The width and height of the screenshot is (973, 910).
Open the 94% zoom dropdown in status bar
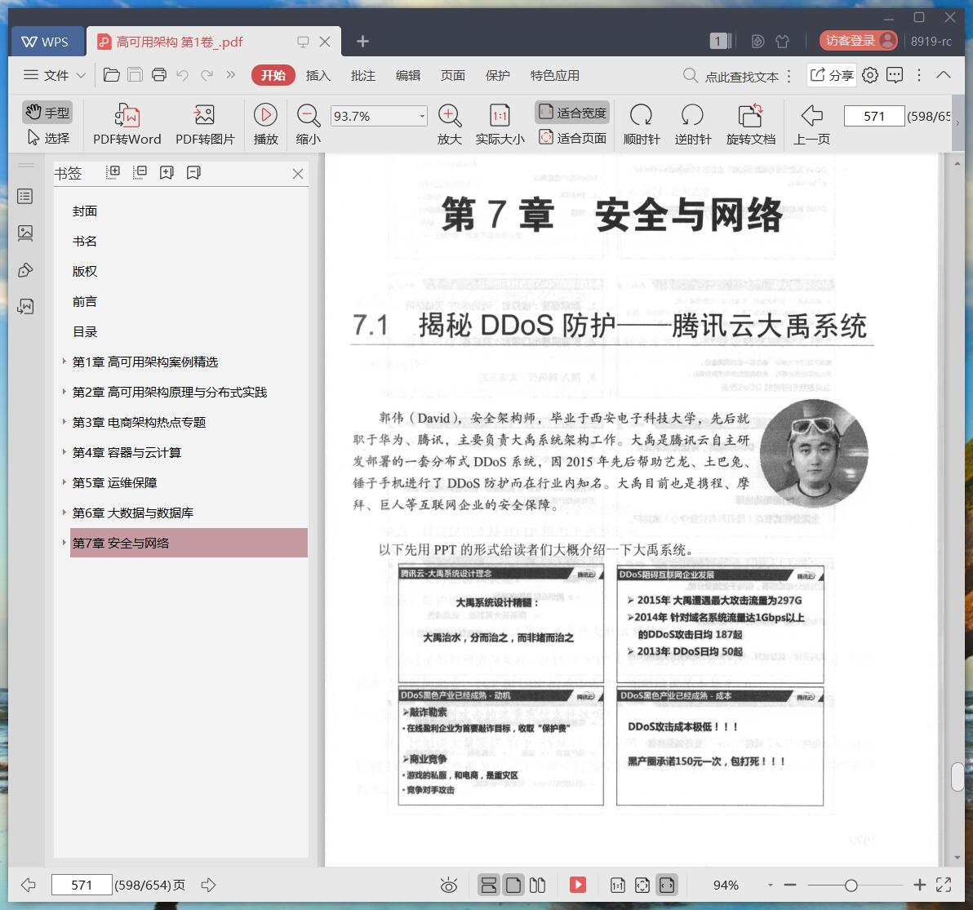tap(770, 886)
